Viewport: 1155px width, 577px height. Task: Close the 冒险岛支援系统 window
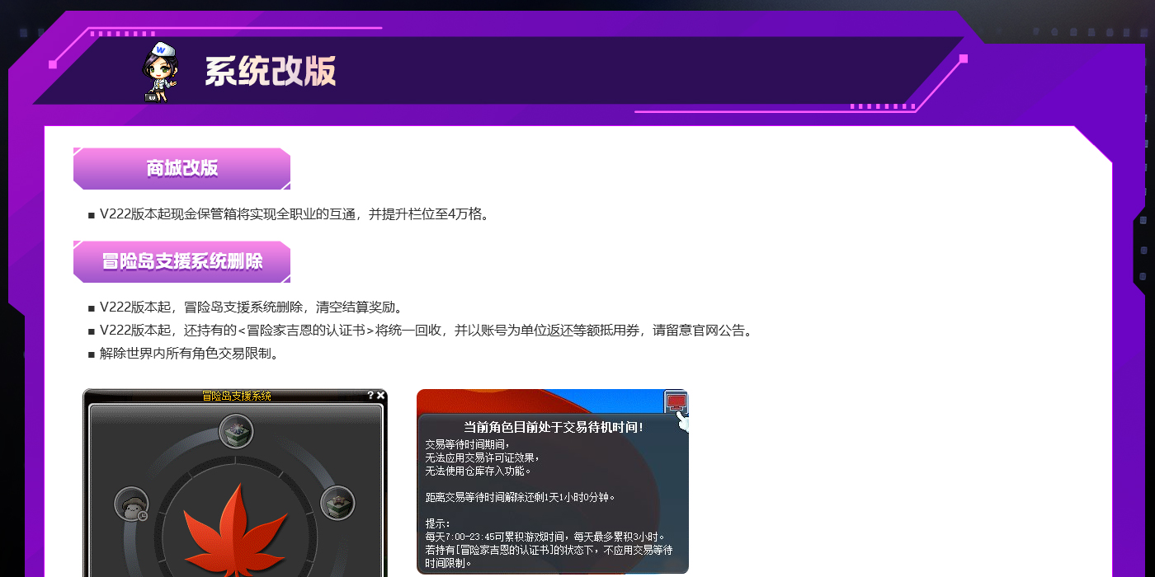[x=381, y=396]
